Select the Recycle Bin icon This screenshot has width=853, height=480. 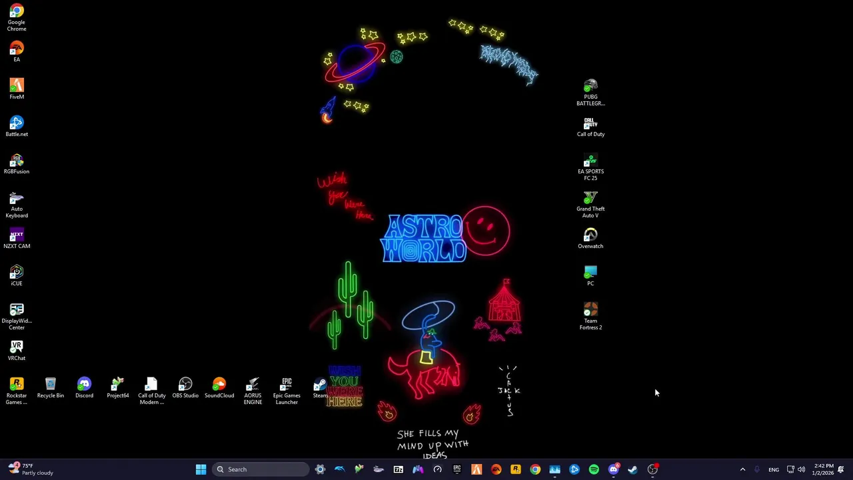[51, 388]
